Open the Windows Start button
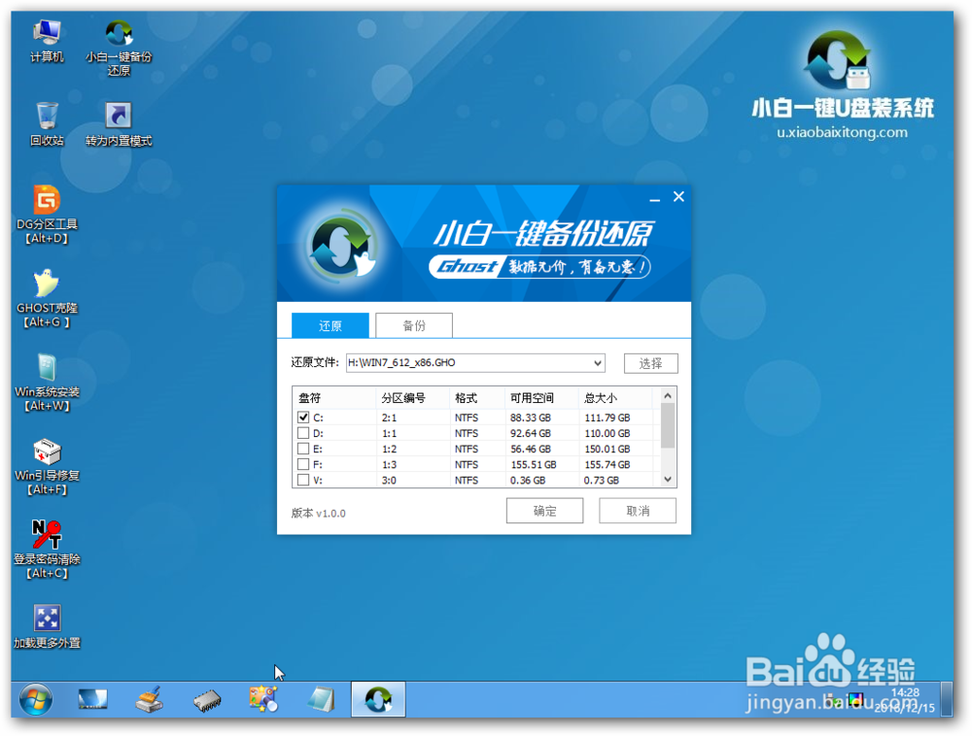 (x=35, y=698)
